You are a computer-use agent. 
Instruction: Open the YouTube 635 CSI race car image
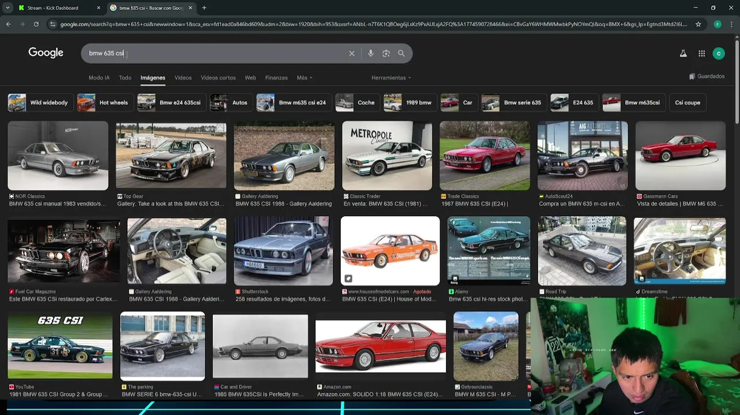(x=60, y=346)
